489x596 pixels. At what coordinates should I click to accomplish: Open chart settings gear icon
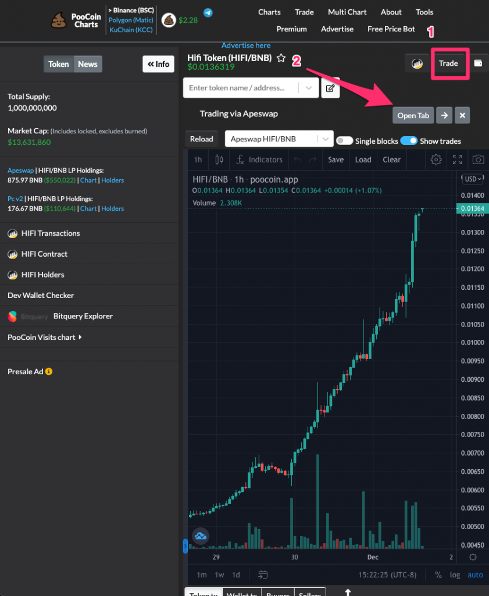[436, 159]
